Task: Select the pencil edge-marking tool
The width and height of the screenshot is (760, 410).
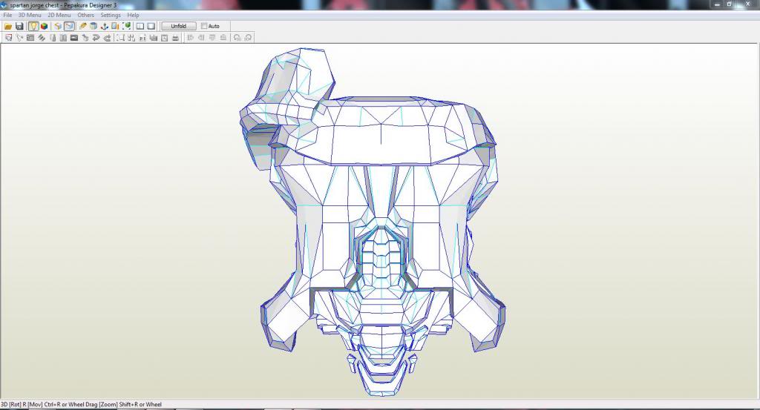Action: point(83,26)
